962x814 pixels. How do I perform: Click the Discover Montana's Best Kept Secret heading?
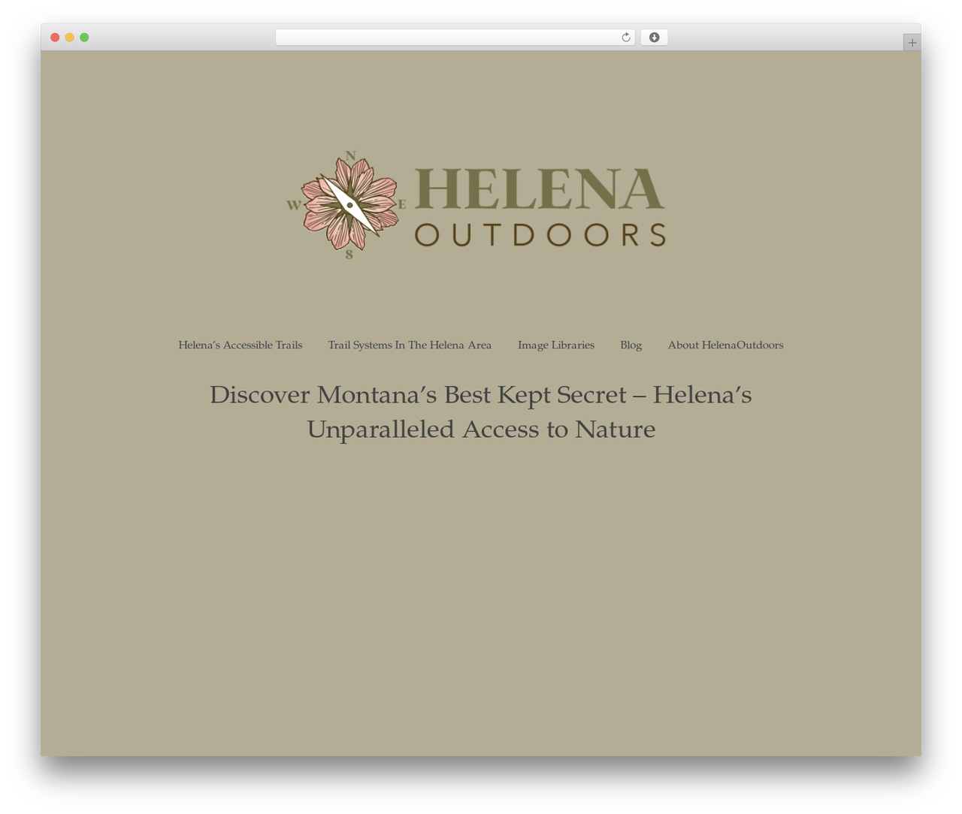[481, 412]
